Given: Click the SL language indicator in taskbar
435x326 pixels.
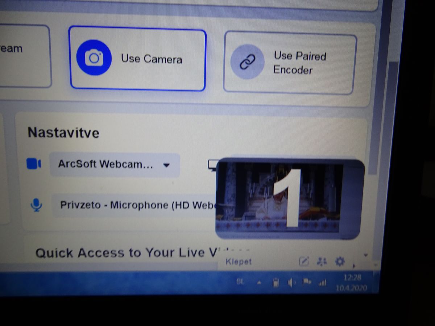Looking at the screenshot, I should click(240, 281).
